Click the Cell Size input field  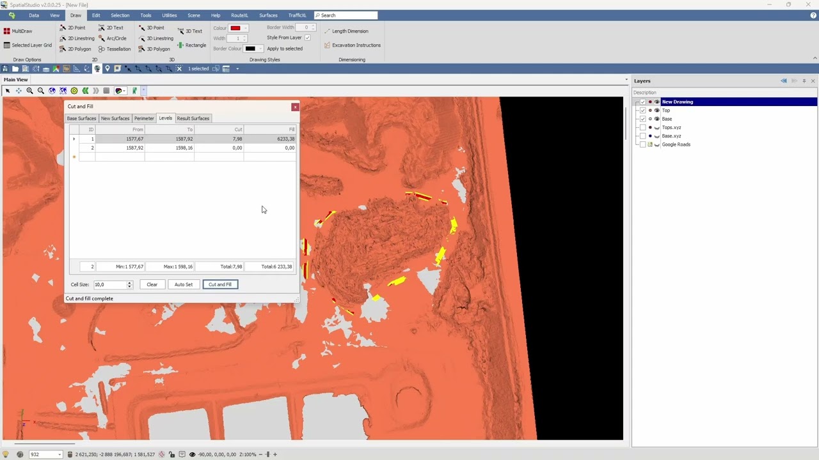pyautogui.click(x=109, y=284)
